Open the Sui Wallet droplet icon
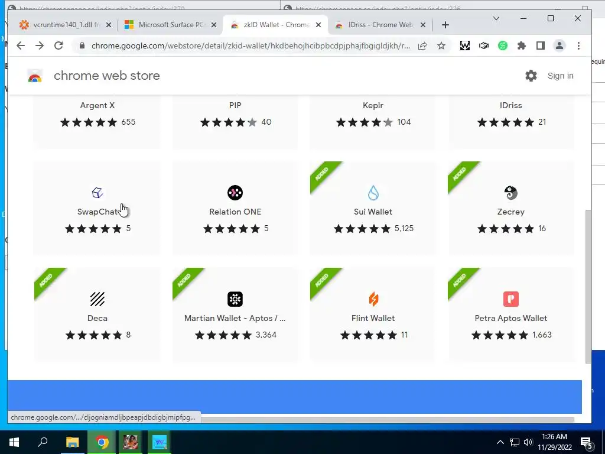 (373, 192)
